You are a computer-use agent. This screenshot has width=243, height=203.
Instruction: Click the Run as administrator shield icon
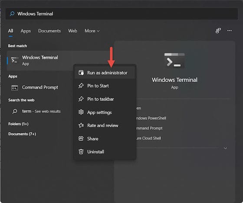[81, 72]
